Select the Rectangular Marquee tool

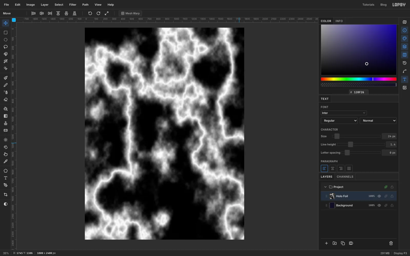[5, 33]
